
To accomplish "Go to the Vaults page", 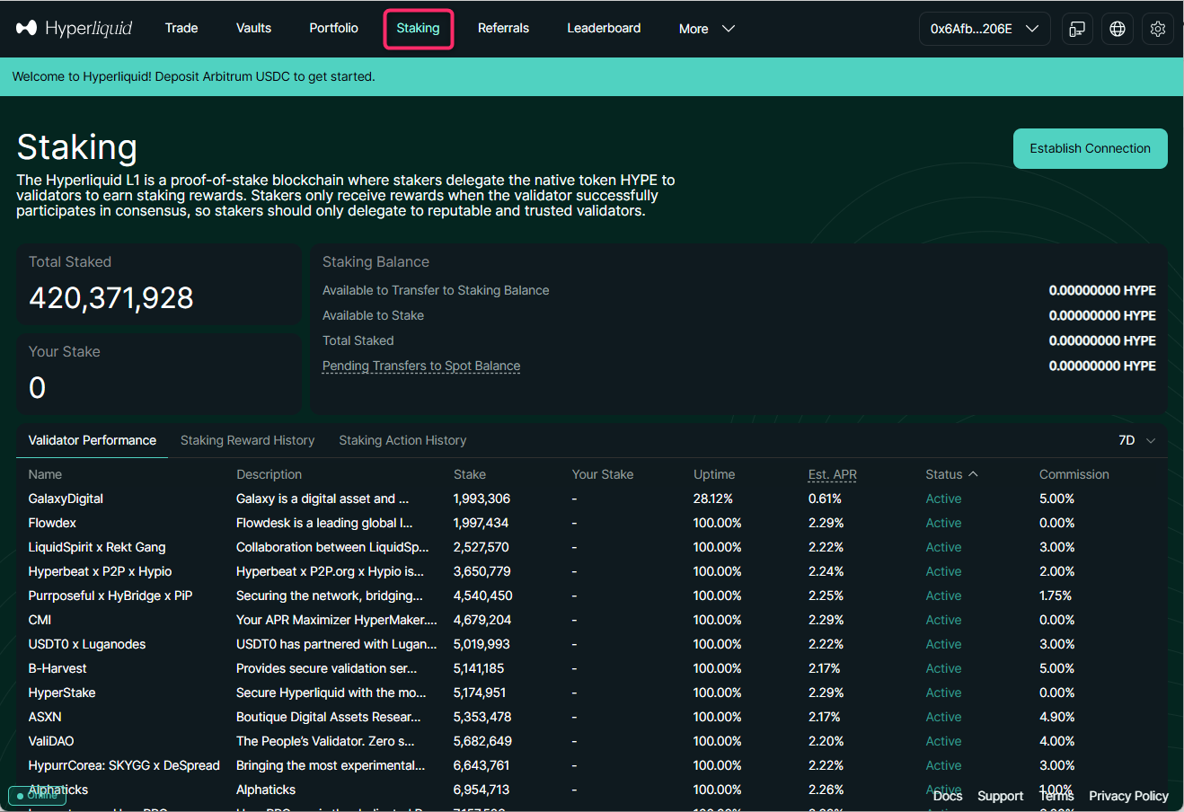I will tap(253, 28).
